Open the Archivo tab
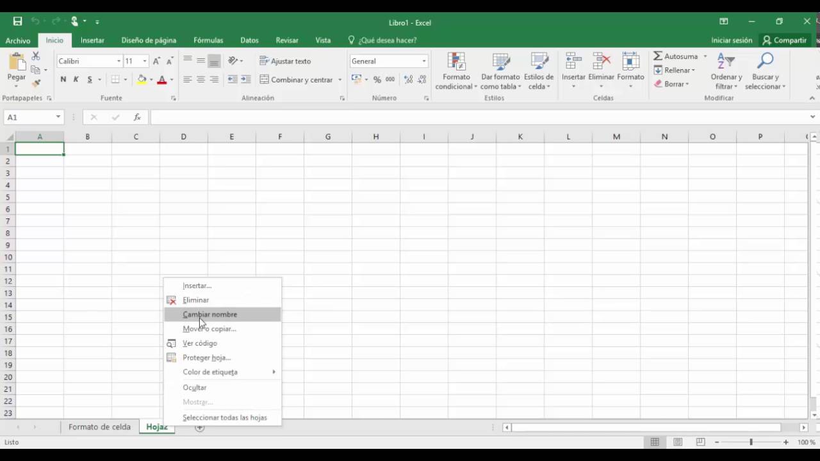Image resolution: width=820 pixels, height=461 pixels. click(18, 40)
